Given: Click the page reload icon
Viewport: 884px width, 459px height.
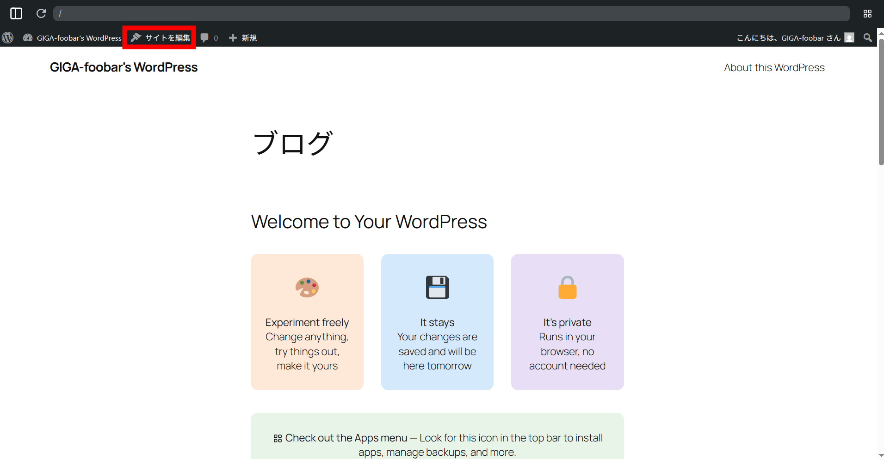Looking at the screenshot, I should [41, 13].
